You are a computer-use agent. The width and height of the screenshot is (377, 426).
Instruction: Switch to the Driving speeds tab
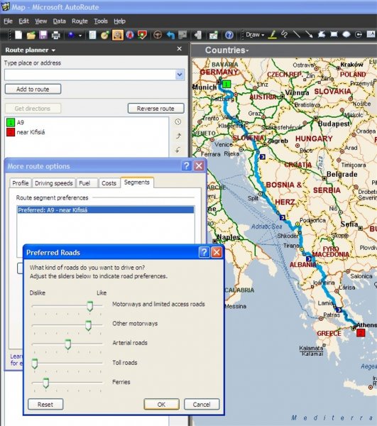[x=54, y=183]
